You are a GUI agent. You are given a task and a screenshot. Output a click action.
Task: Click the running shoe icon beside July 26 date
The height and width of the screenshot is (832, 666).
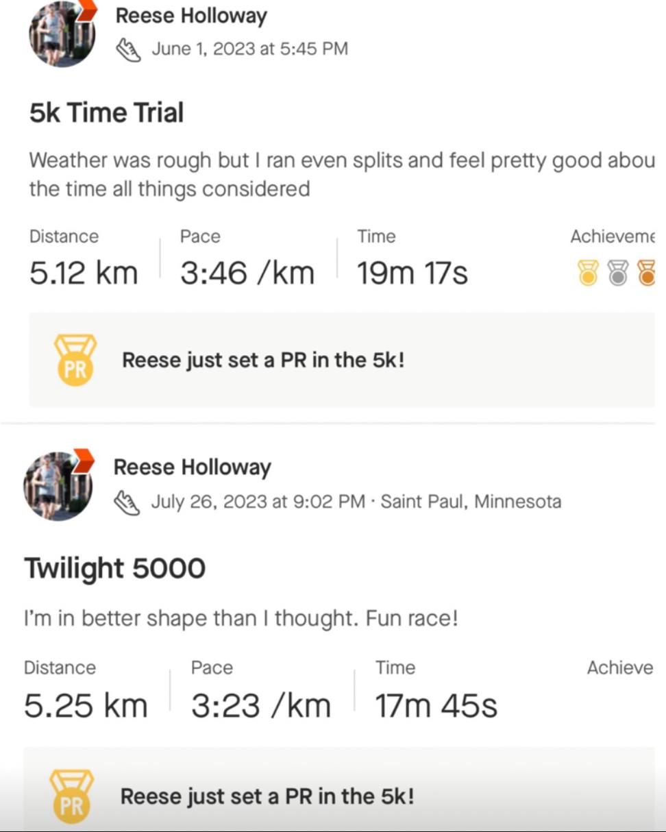127,502
